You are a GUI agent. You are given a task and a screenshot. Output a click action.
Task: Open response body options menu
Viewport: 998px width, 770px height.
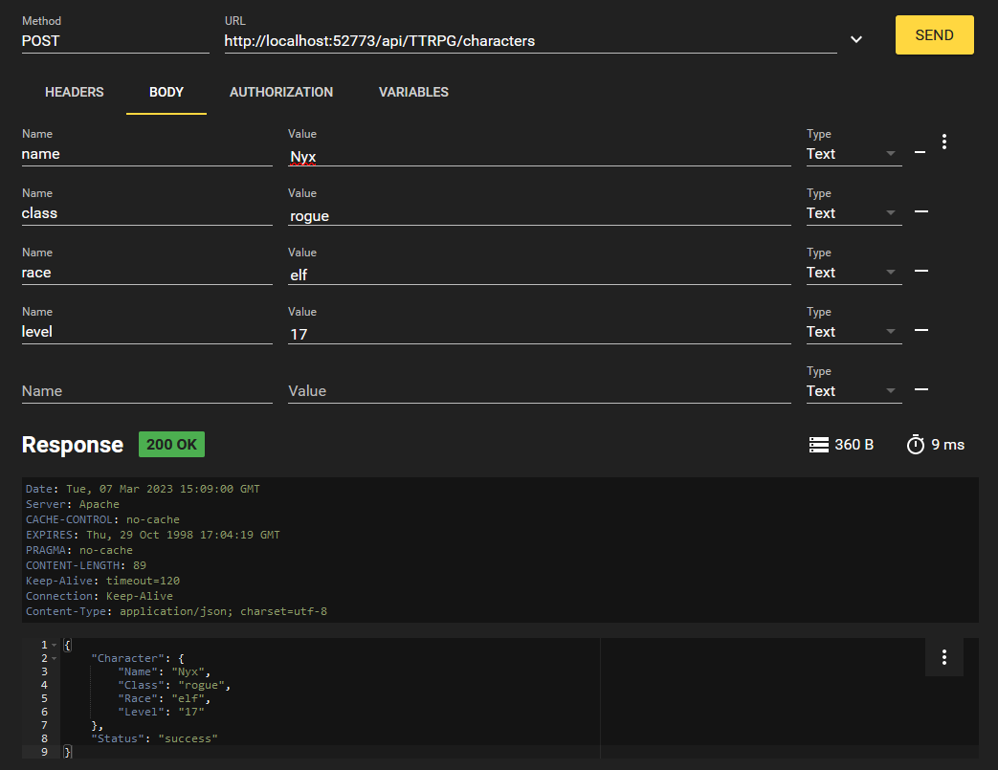pyautogui.click(x=944, y=657)
